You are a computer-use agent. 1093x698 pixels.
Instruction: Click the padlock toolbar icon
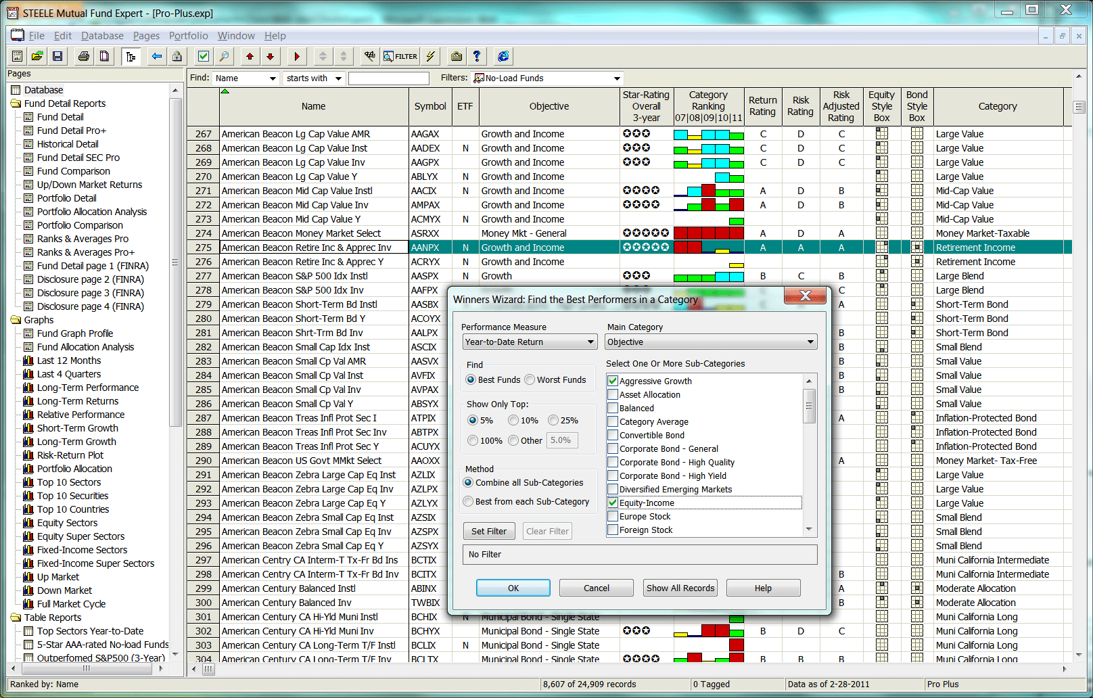[177, 56]
